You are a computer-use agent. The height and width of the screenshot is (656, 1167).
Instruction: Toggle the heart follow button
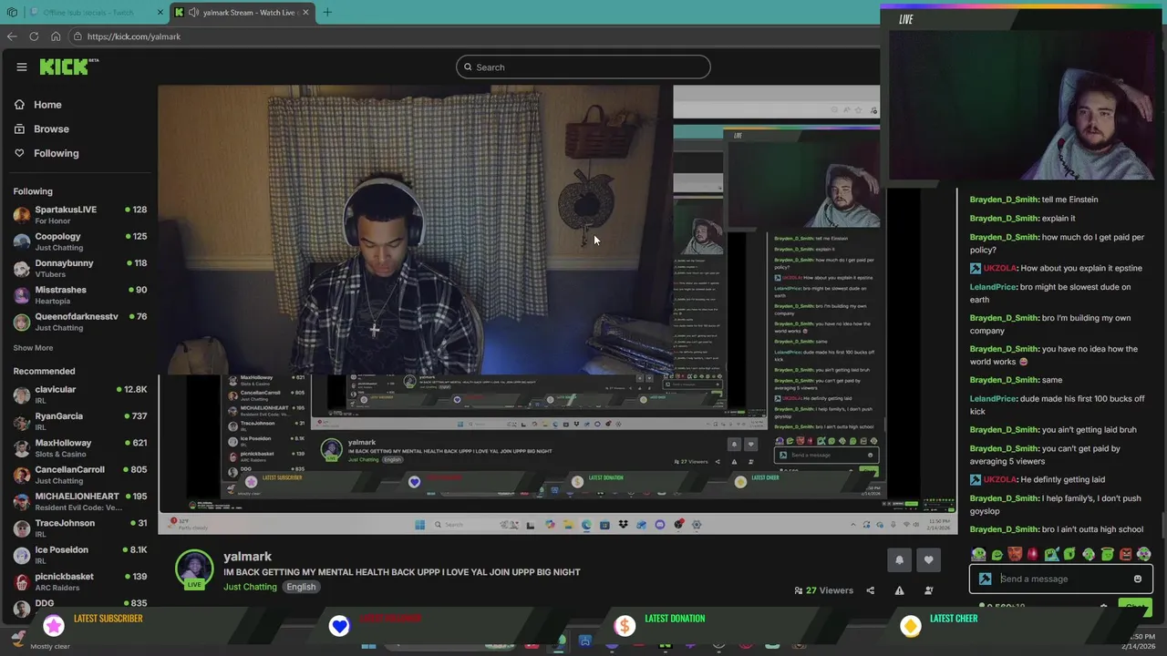pyautogui.click(x=928, y=560)
